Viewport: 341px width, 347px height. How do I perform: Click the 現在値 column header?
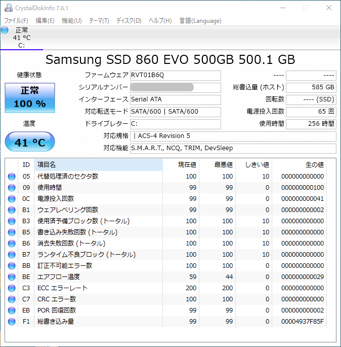(x=181, y=165)
